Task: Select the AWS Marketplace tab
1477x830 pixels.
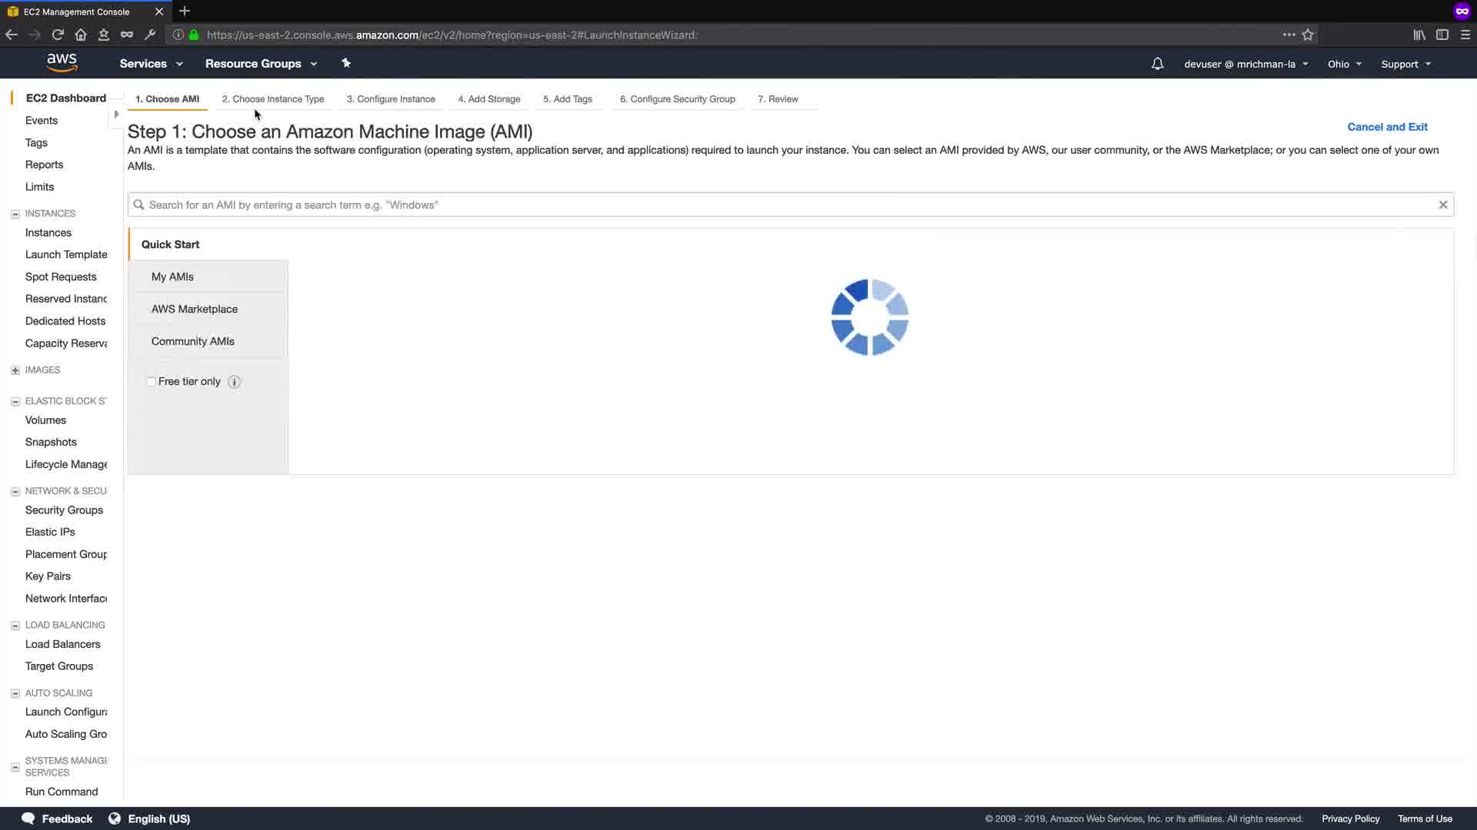Action: (195, 309)
